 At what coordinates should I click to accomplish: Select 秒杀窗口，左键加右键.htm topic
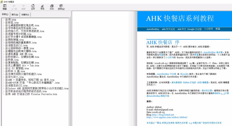click(x=24, y=57)
